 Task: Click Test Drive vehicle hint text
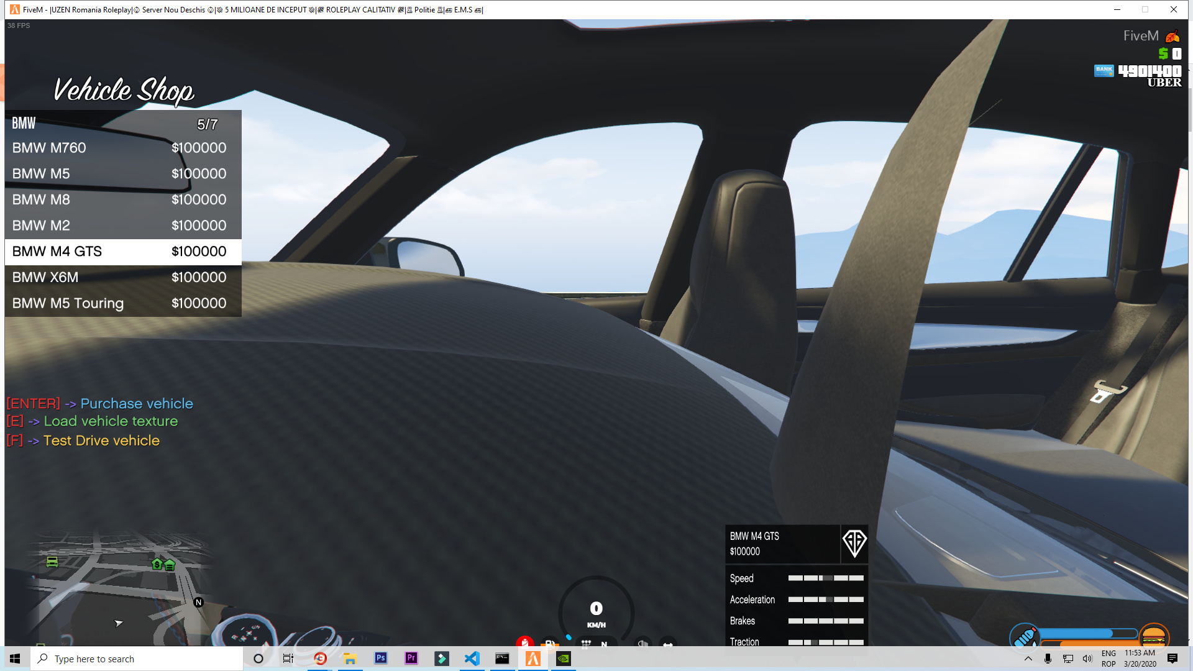pyautogui.click(x=101, y=440)
